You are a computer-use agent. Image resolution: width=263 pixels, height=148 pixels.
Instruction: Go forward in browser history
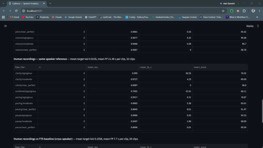pyautogui.click(x=10, y=11)
